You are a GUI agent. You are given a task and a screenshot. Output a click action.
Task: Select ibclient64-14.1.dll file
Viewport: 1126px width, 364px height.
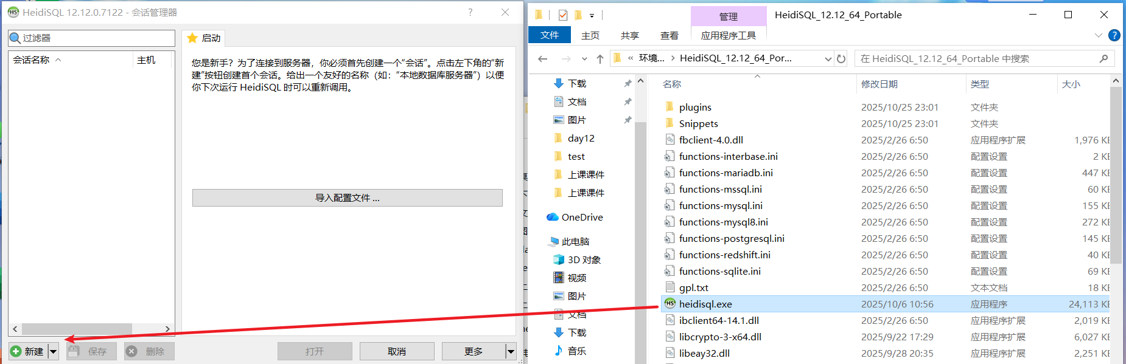click(719, 320)
